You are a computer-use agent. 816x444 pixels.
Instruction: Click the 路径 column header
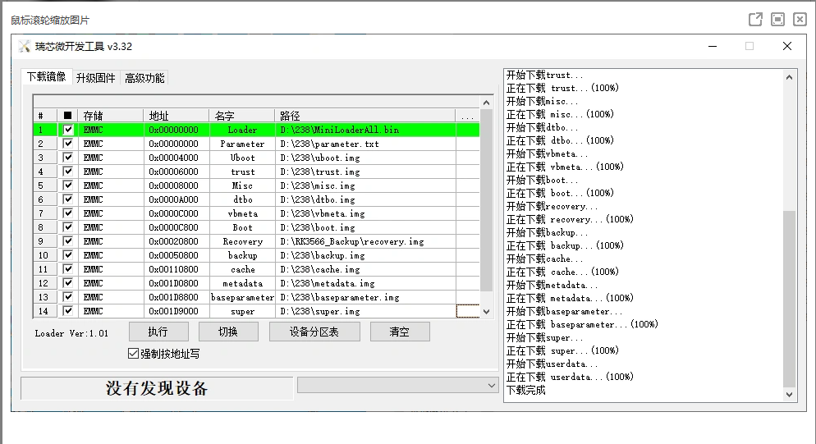coord(364,116)
